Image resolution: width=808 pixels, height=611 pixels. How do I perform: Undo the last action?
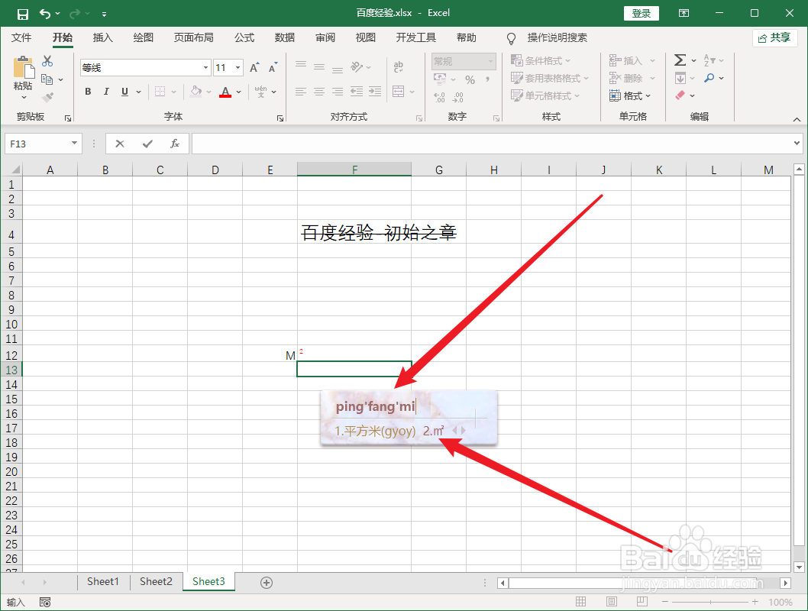pyautogui.click(x=45, y=14)
